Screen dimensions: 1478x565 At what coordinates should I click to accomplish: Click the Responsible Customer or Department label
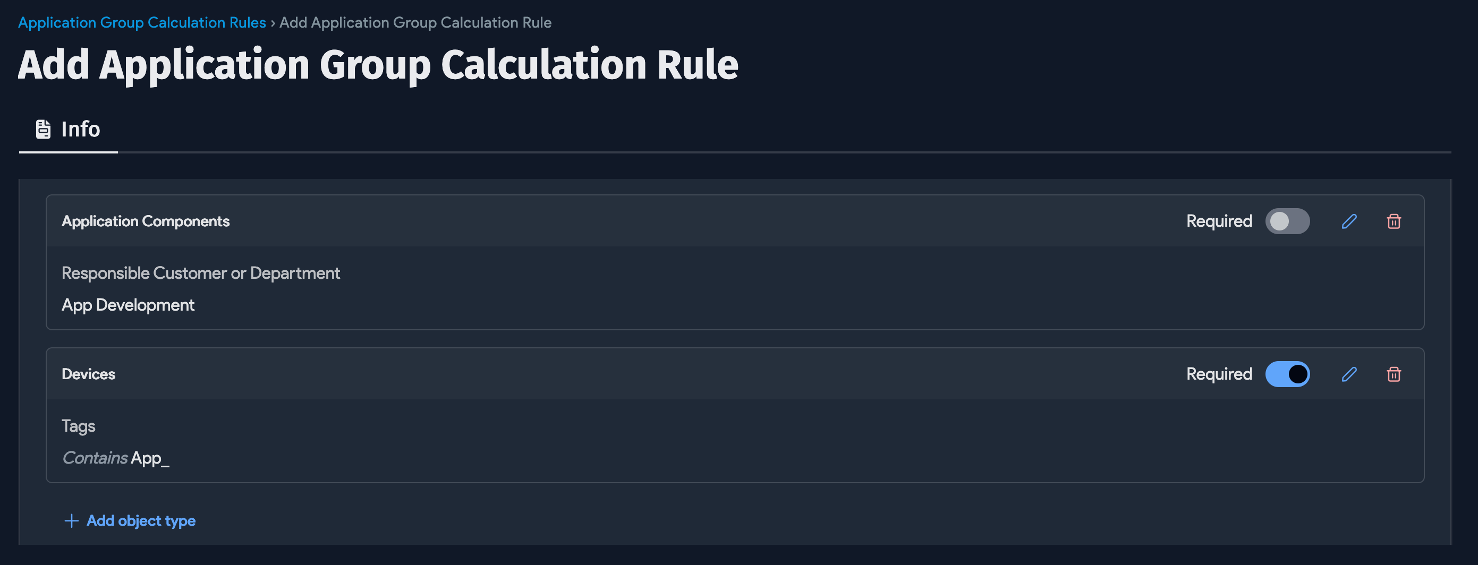click(x=200, y=273)
